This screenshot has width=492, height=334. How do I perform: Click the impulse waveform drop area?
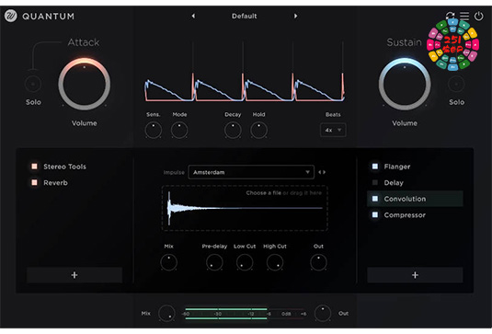245,208
